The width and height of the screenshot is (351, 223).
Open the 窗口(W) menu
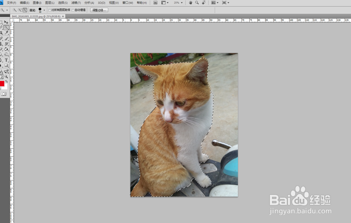[128, 3]
